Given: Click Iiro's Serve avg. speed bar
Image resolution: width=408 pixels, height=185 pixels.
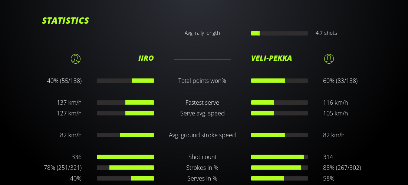Looking at the screenshot, I should pyautogui.click(x=125, y=113).
